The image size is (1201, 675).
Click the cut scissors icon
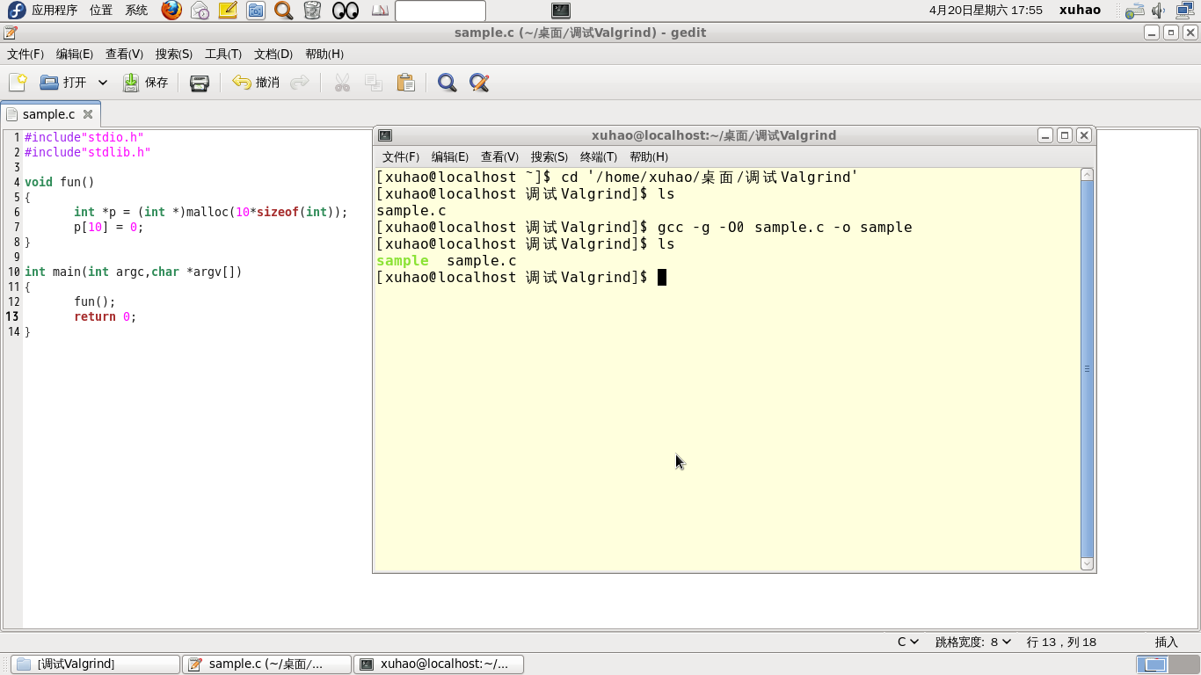click(342, 83)
